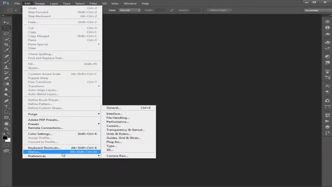Click the swap width and height icon
Viewport: 332px width, 187px height.
[x=172, y=10]
